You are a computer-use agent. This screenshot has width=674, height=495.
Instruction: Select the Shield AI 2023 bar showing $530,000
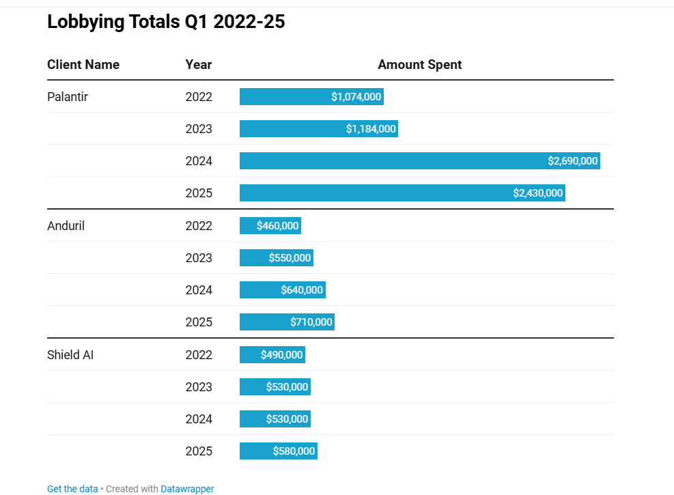[275, 387]
